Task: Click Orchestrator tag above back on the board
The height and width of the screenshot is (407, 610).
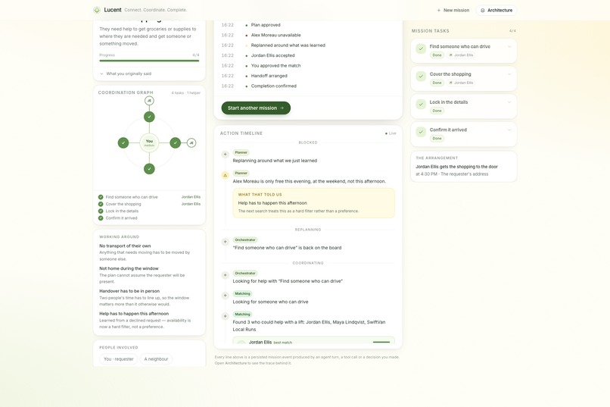Action: 245,240
